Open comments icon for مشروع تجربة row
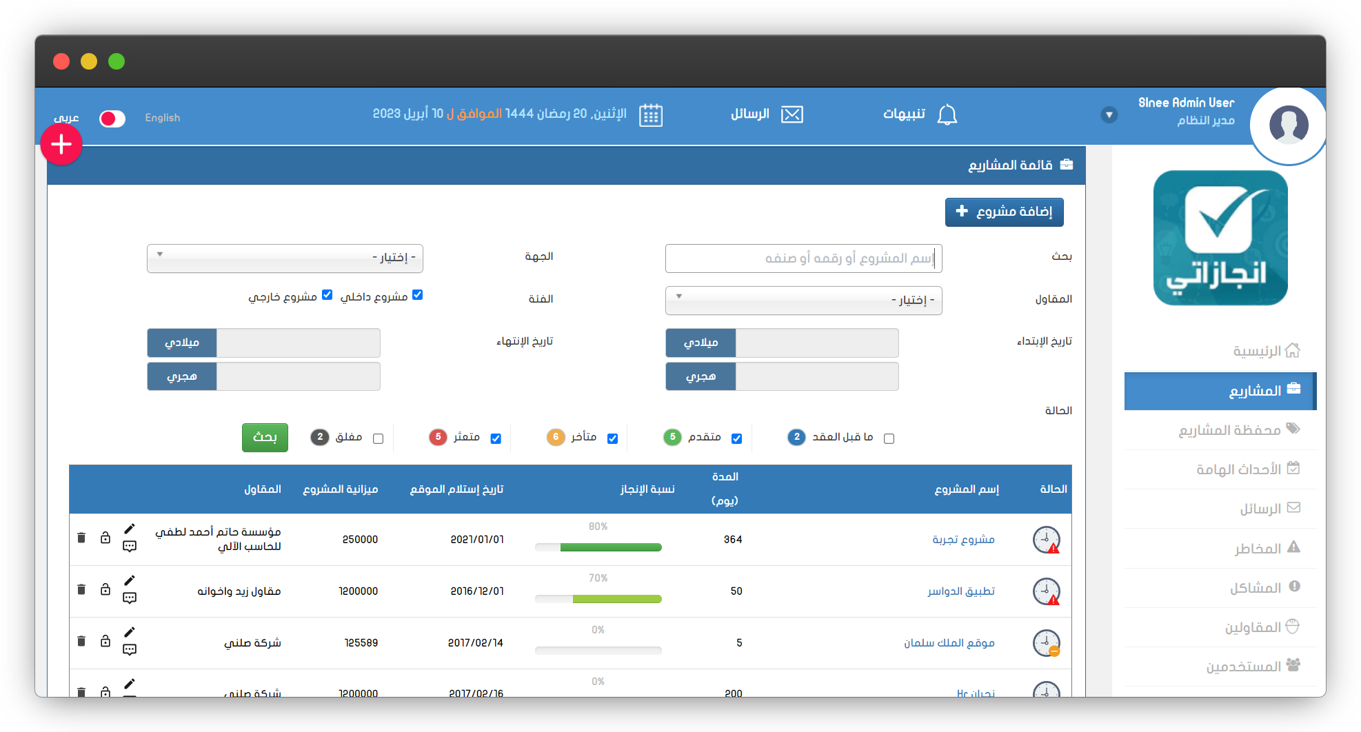This screenshot has height=732, width=1361. click(x=130, y=547)
